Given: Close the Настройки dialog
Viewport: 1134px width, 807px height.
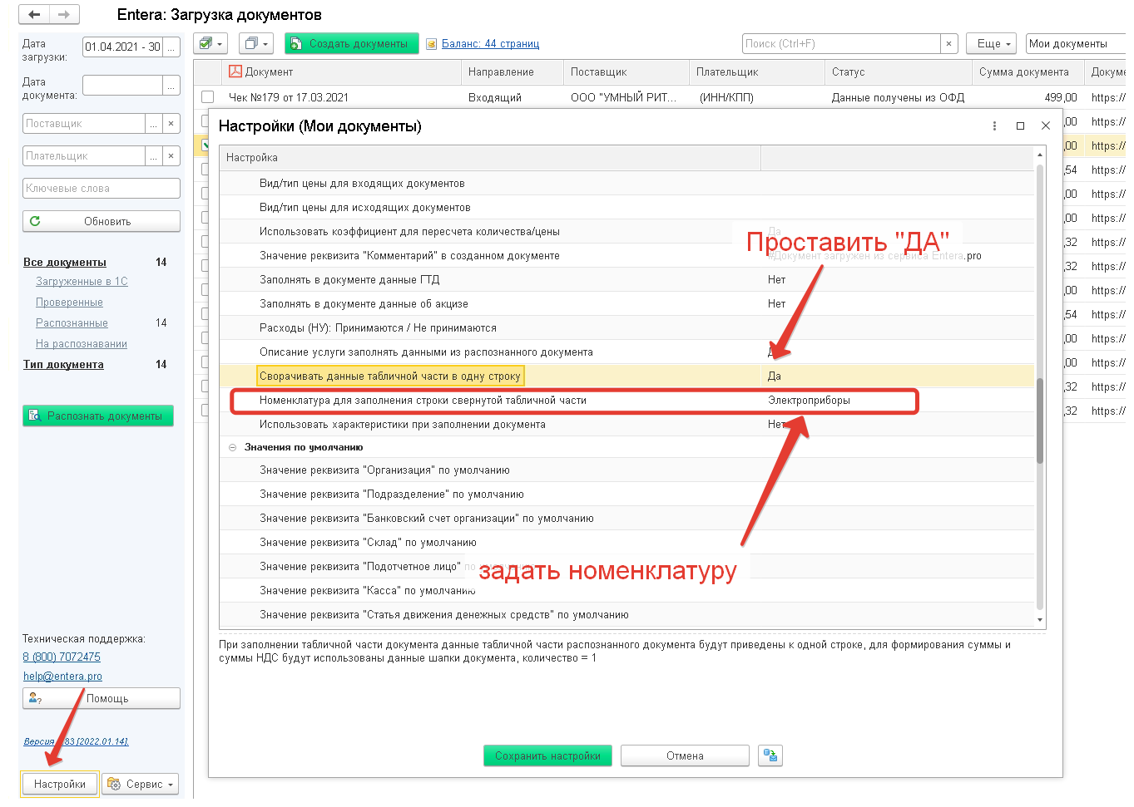Looking at the screenshot, I should pos(1046,125).
